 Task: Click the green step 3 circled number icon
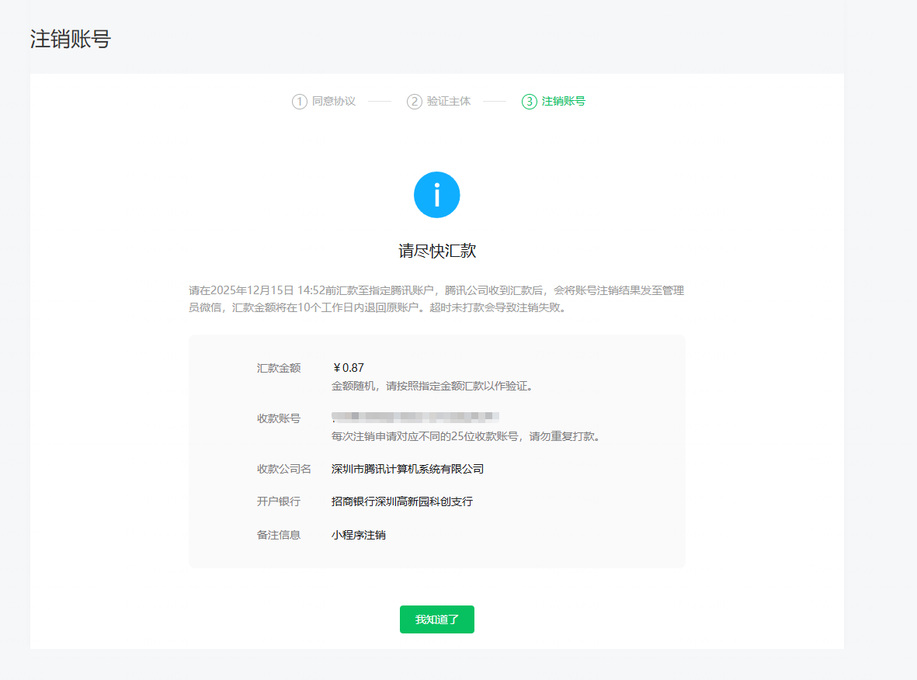coord(530,102)
